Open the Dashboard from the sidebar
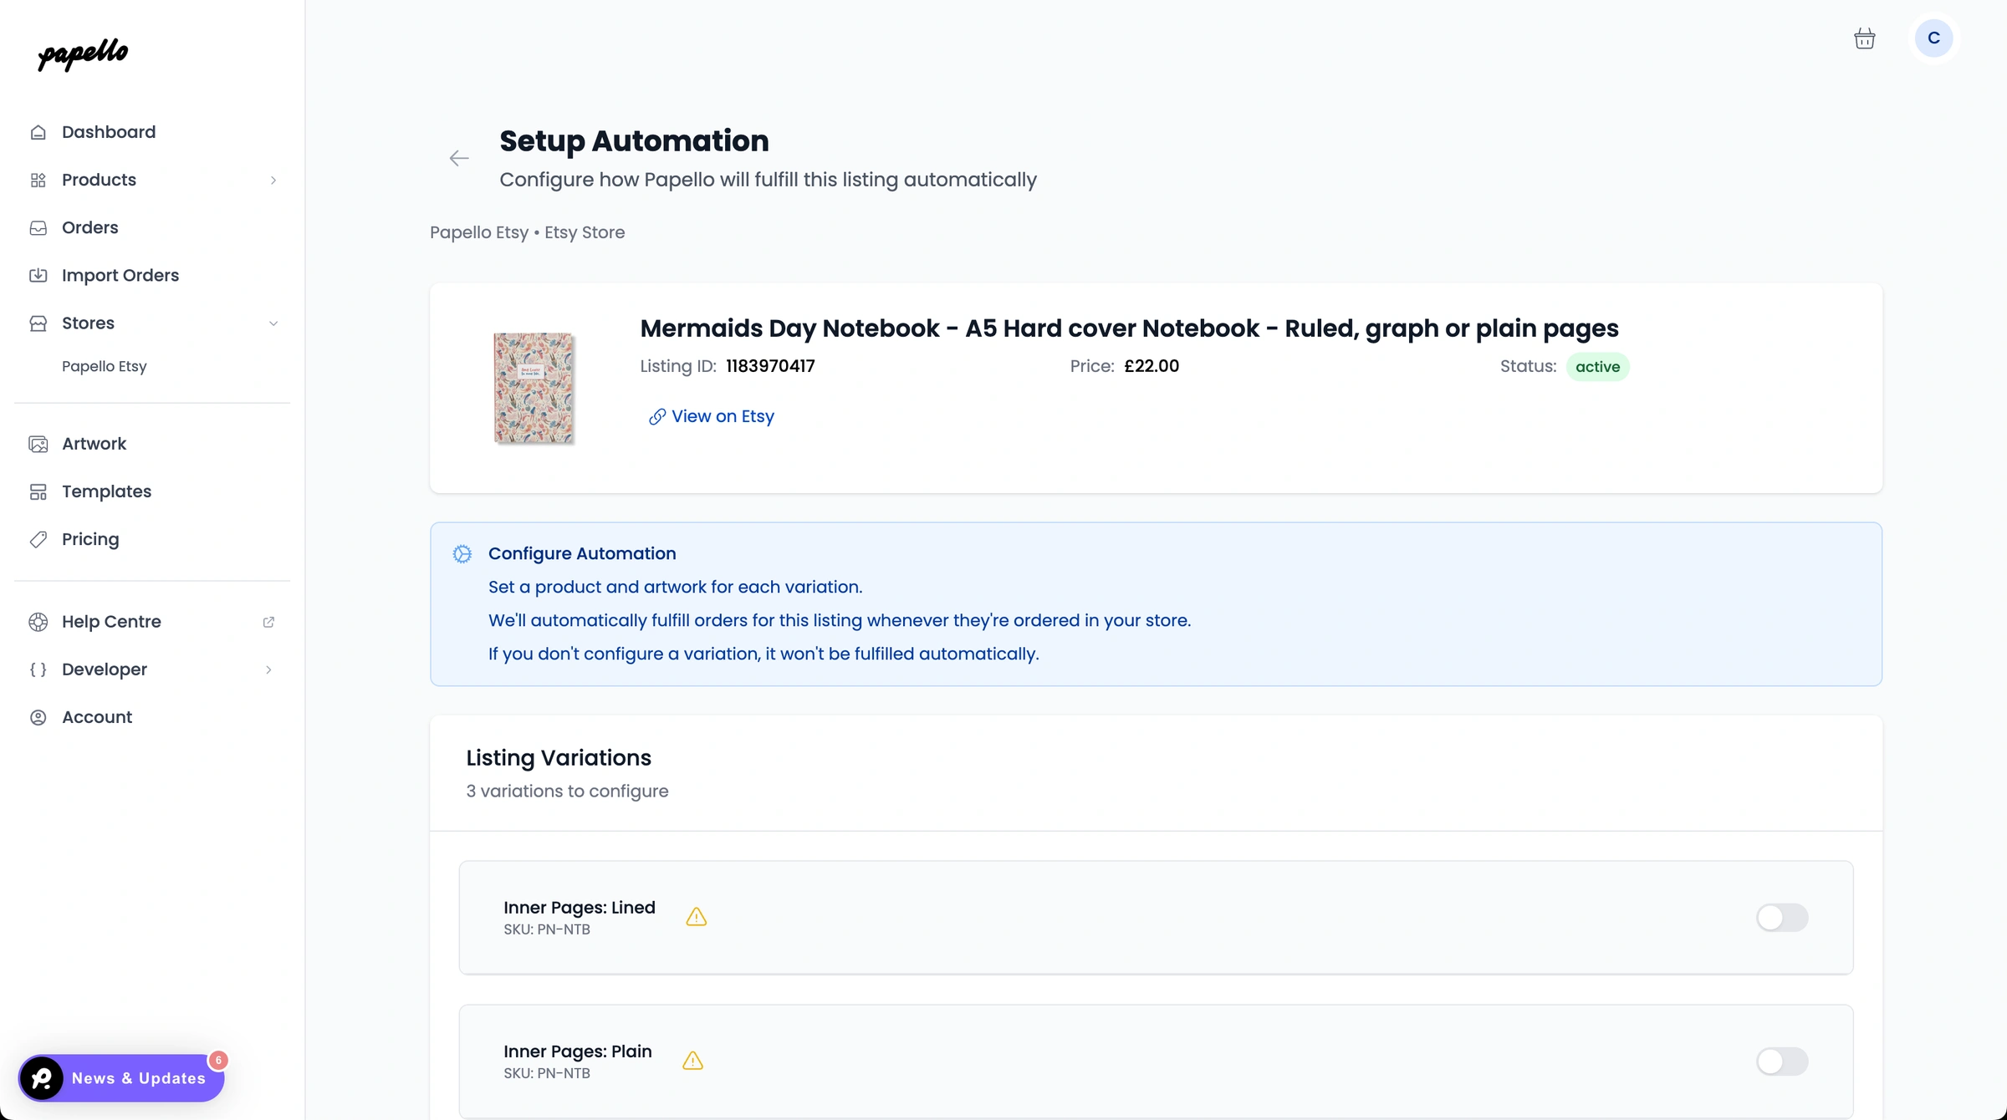The height and width of the screenshot is (1120, 2007). pos(108,131)
